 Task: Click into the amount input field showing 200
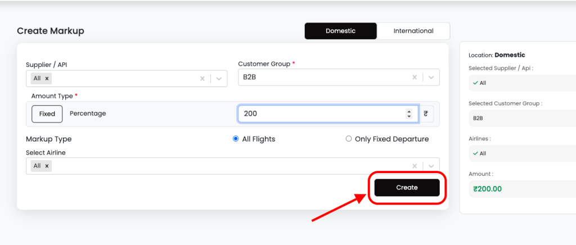[x=321, y=114]
